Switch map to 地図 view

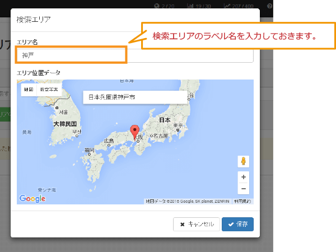(29, 90)
